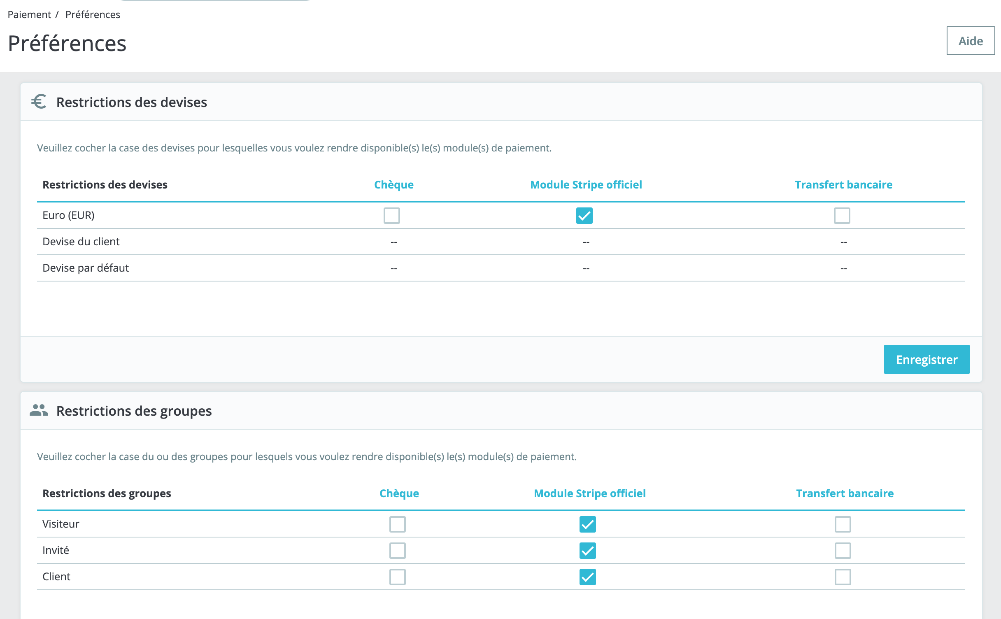
Task: Enable Transfert bancaire for Client group
Action: pos(843,577)
